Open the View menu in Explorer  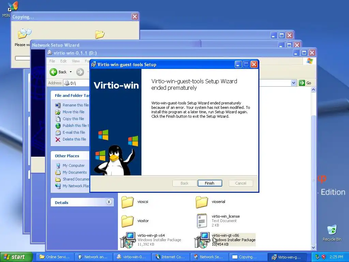tap(76, 61)
